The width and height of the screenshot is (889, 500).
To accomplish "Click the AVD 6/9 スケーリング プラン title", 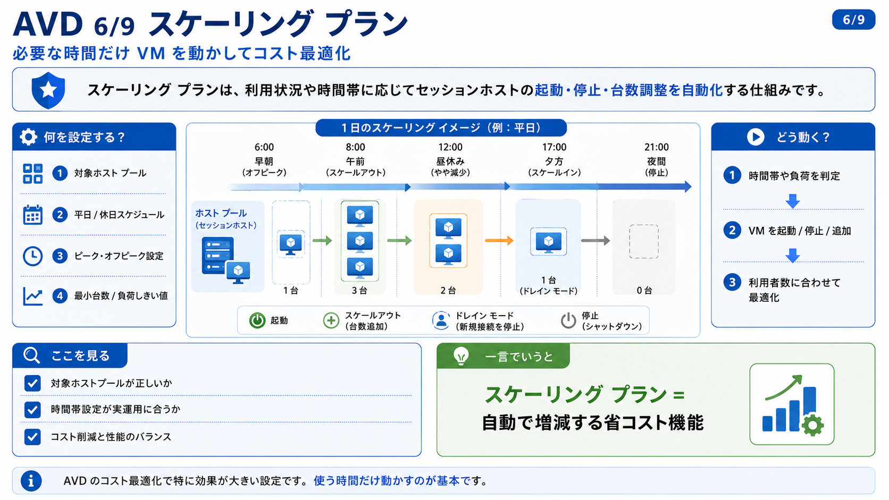I will [x=211, y=24].
